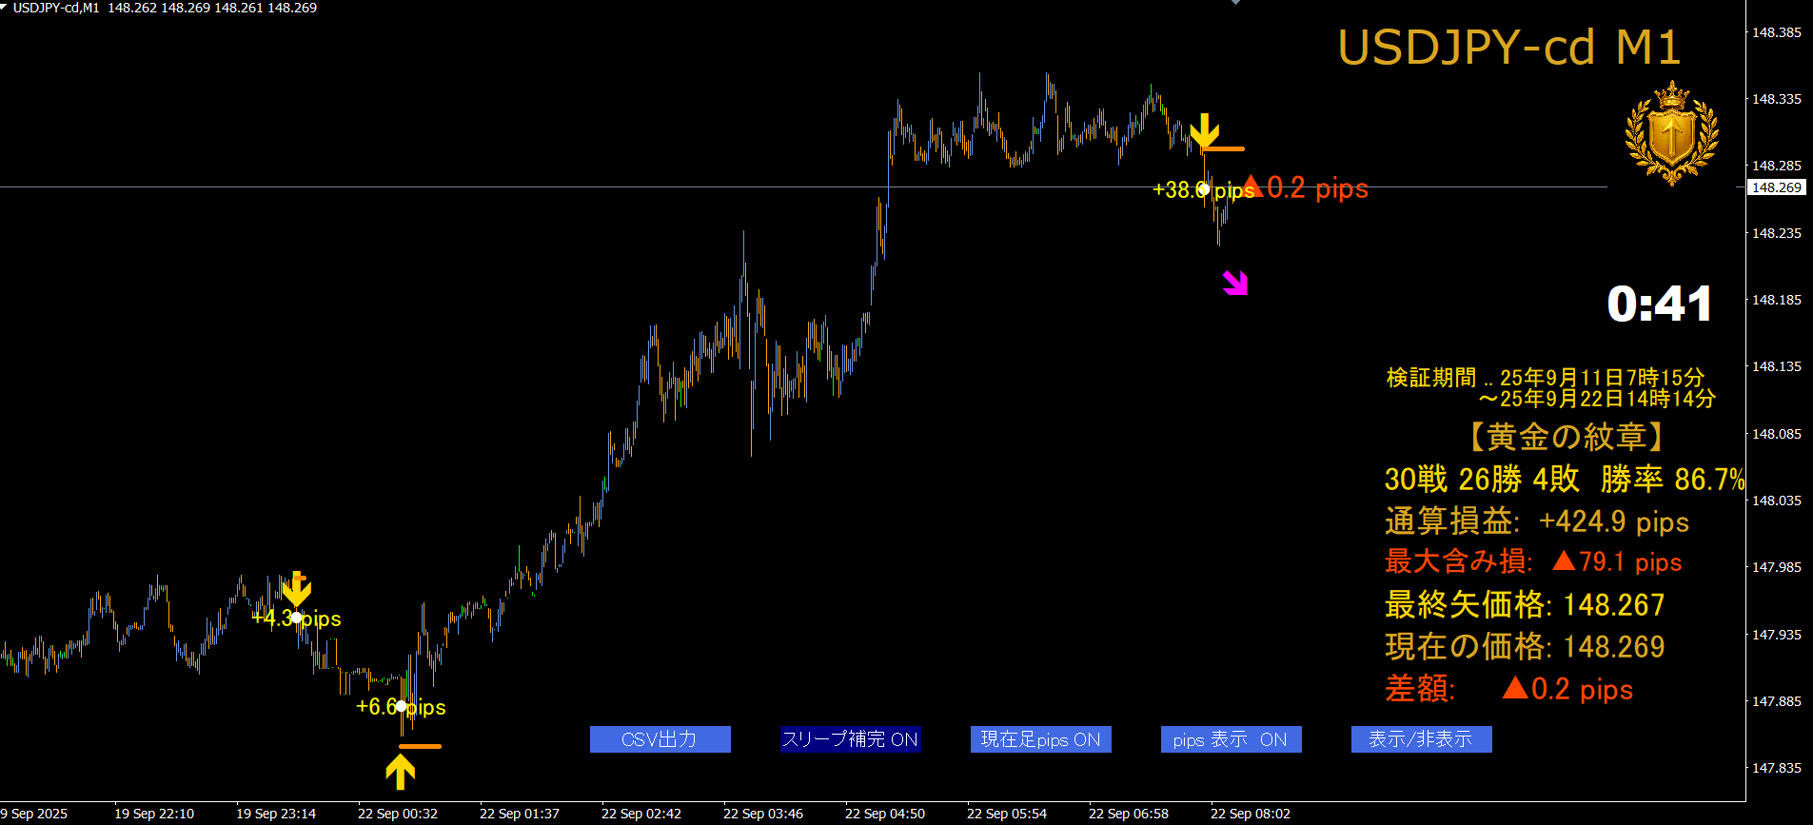The image size is (1813, 825).
Task: Click the USDJPY-cd M1 title text
Action: [x=1509, y=48]
